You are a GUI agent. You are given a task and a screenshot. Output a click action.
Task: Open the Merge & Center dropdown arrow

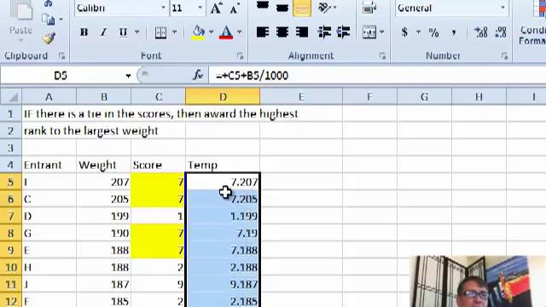tap(382, 32)
